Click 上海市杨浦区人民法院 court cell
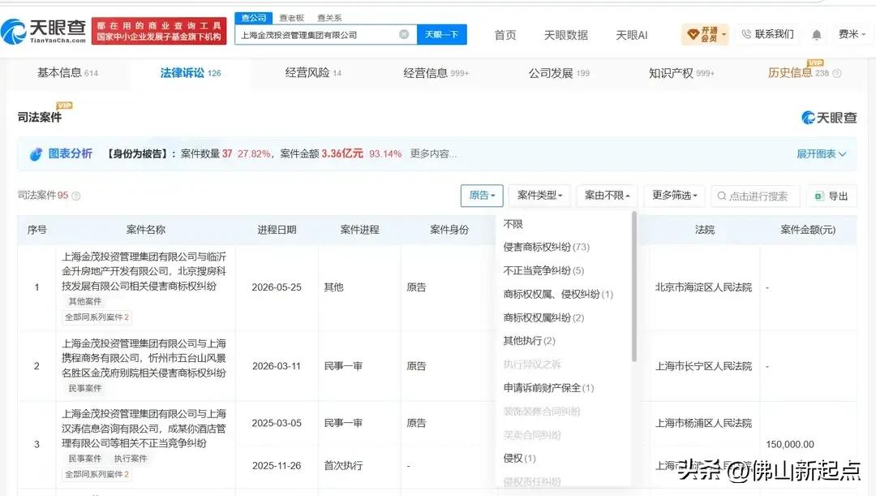This screenshot has width=876, height=496. pos(703,423)
